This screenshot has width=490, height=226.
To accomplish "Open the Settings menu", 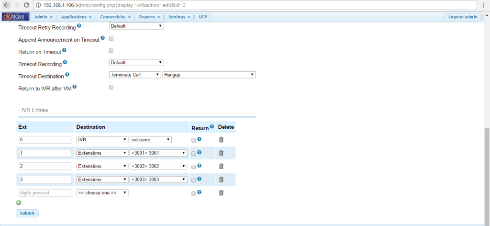I will pyautogui.click(x=179, y=17).
